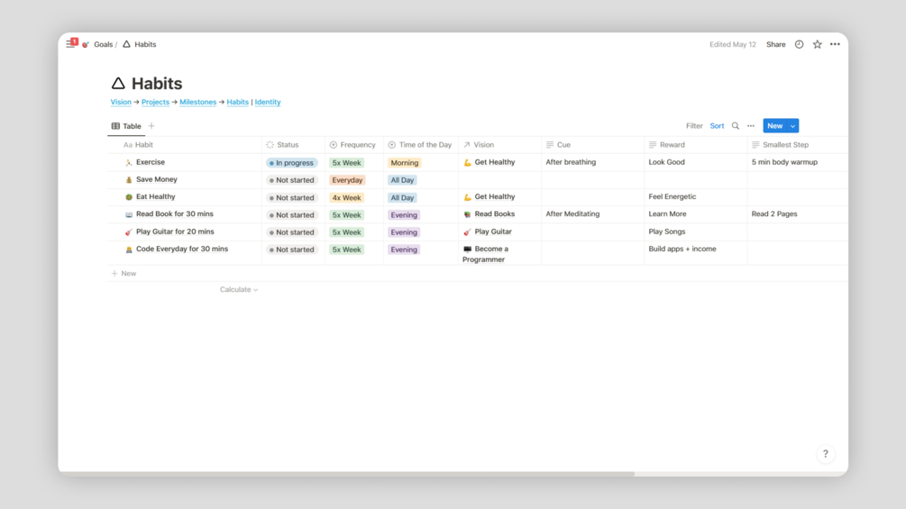Viewport: 906px width, 509px height.
Task: Click the triangle icon beside Habits title
Action: coord(118,84)
